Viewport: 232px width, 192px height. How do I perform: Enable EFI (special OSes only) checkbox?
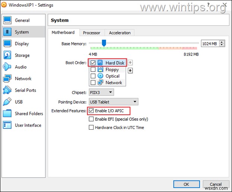[91, 119]
